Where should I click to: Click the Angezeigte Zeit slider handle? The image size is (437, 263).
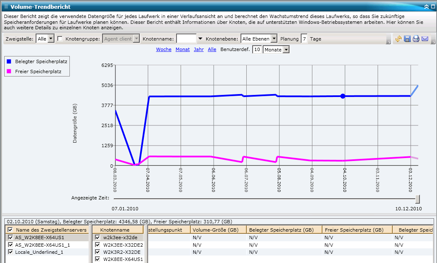point(417,199)
